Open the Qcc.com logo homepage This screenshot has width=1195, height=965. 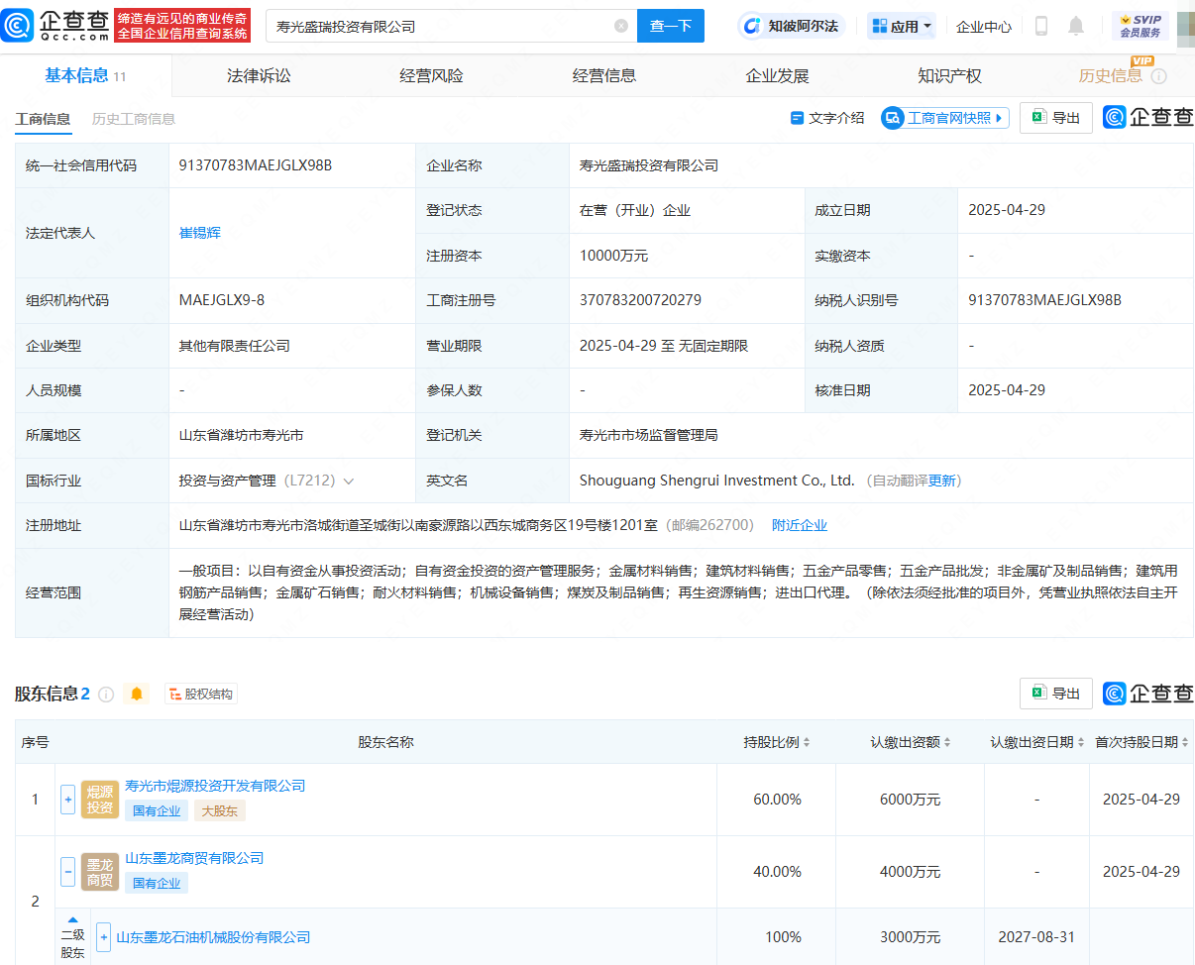pyautogui.click(x=56, y=26)
